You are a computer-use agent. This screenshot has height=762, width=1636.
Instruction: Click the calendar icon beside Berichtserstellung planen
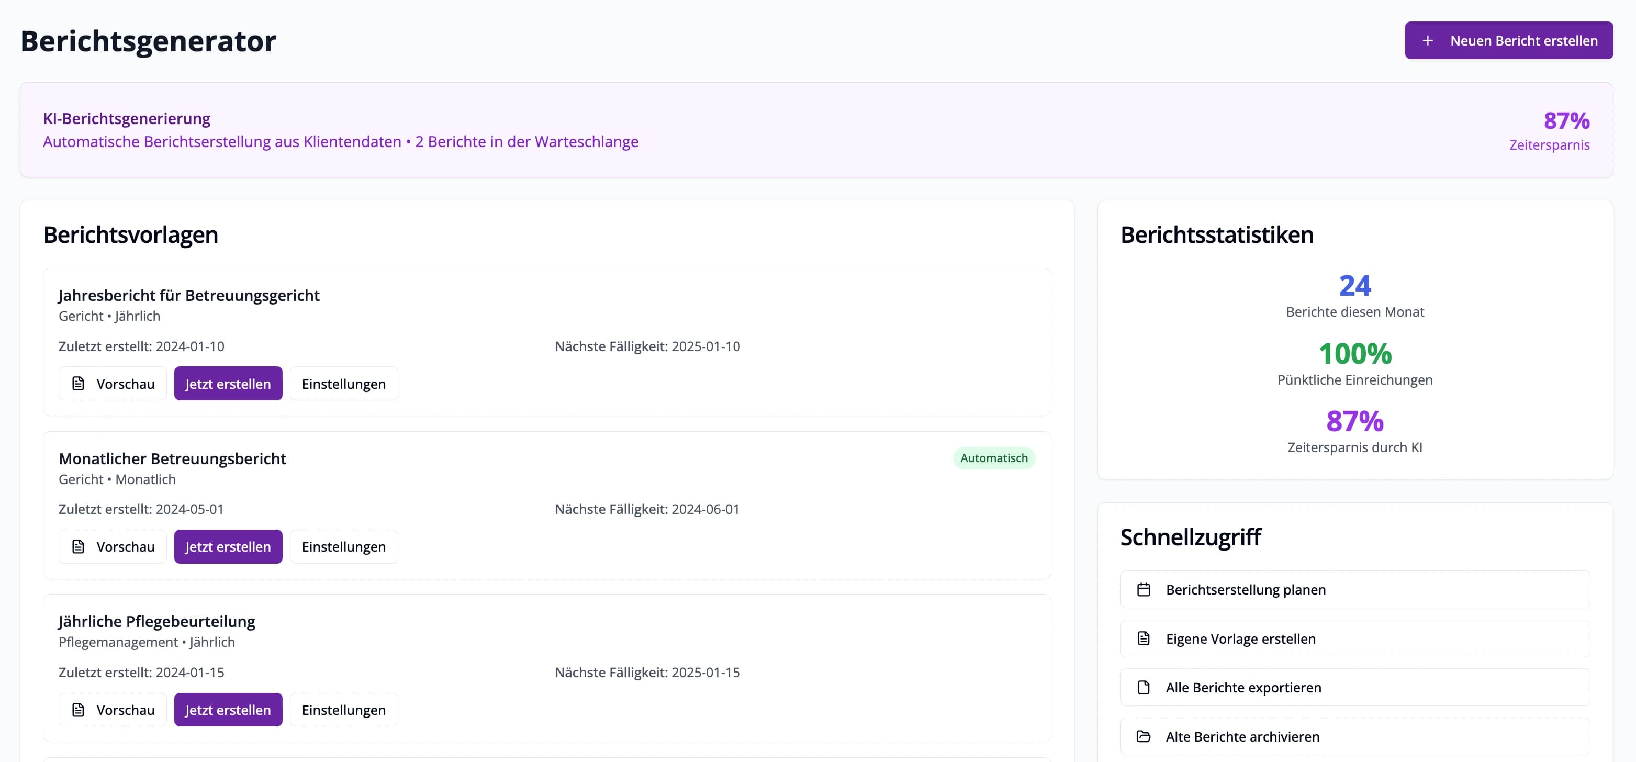pos(1143,589)
